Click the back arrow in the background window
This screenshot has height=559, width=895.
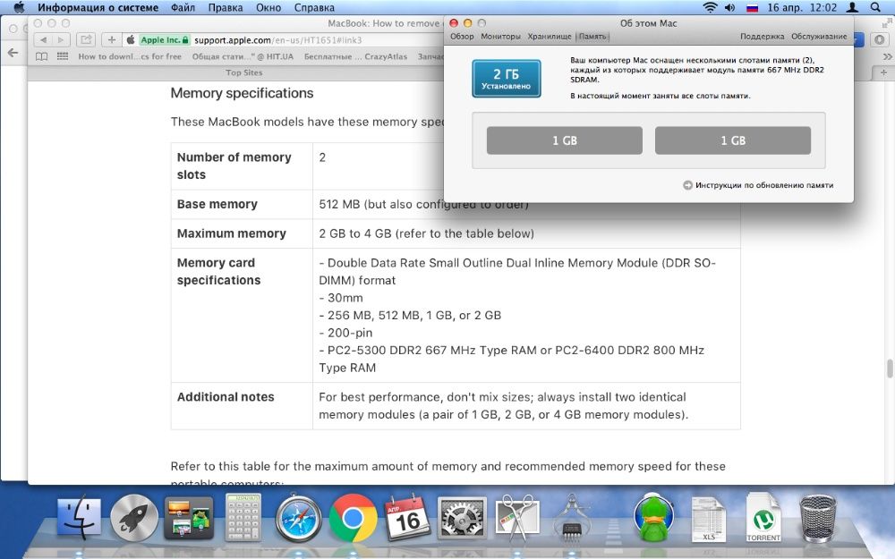click(x=13, y=53)
